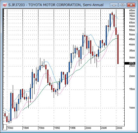Click the 1988 date axis label
Viewport: 138px width, 133px height.
coord(41,128)
